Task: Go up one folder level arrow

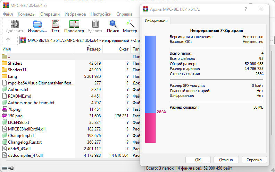Action: pos(8,40)
